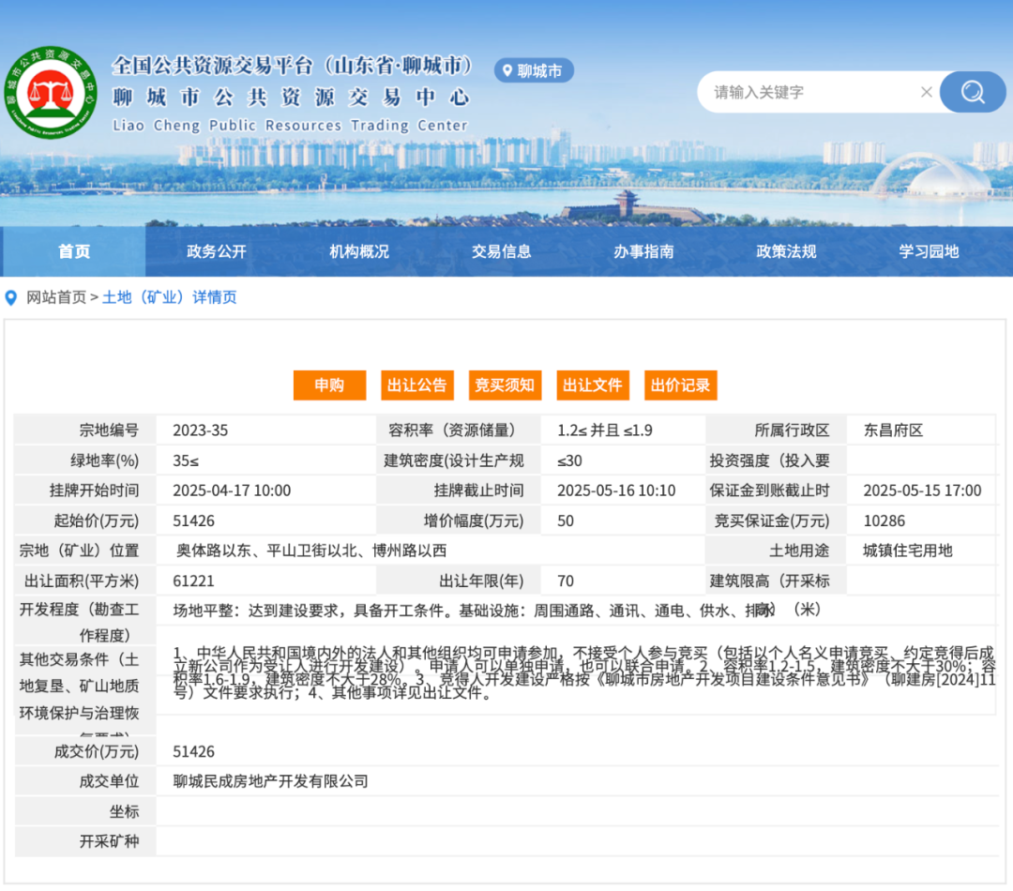1013x891 pixels.
Task: Open the 出让文件 transfer documents button
Action: click(593, 385)
